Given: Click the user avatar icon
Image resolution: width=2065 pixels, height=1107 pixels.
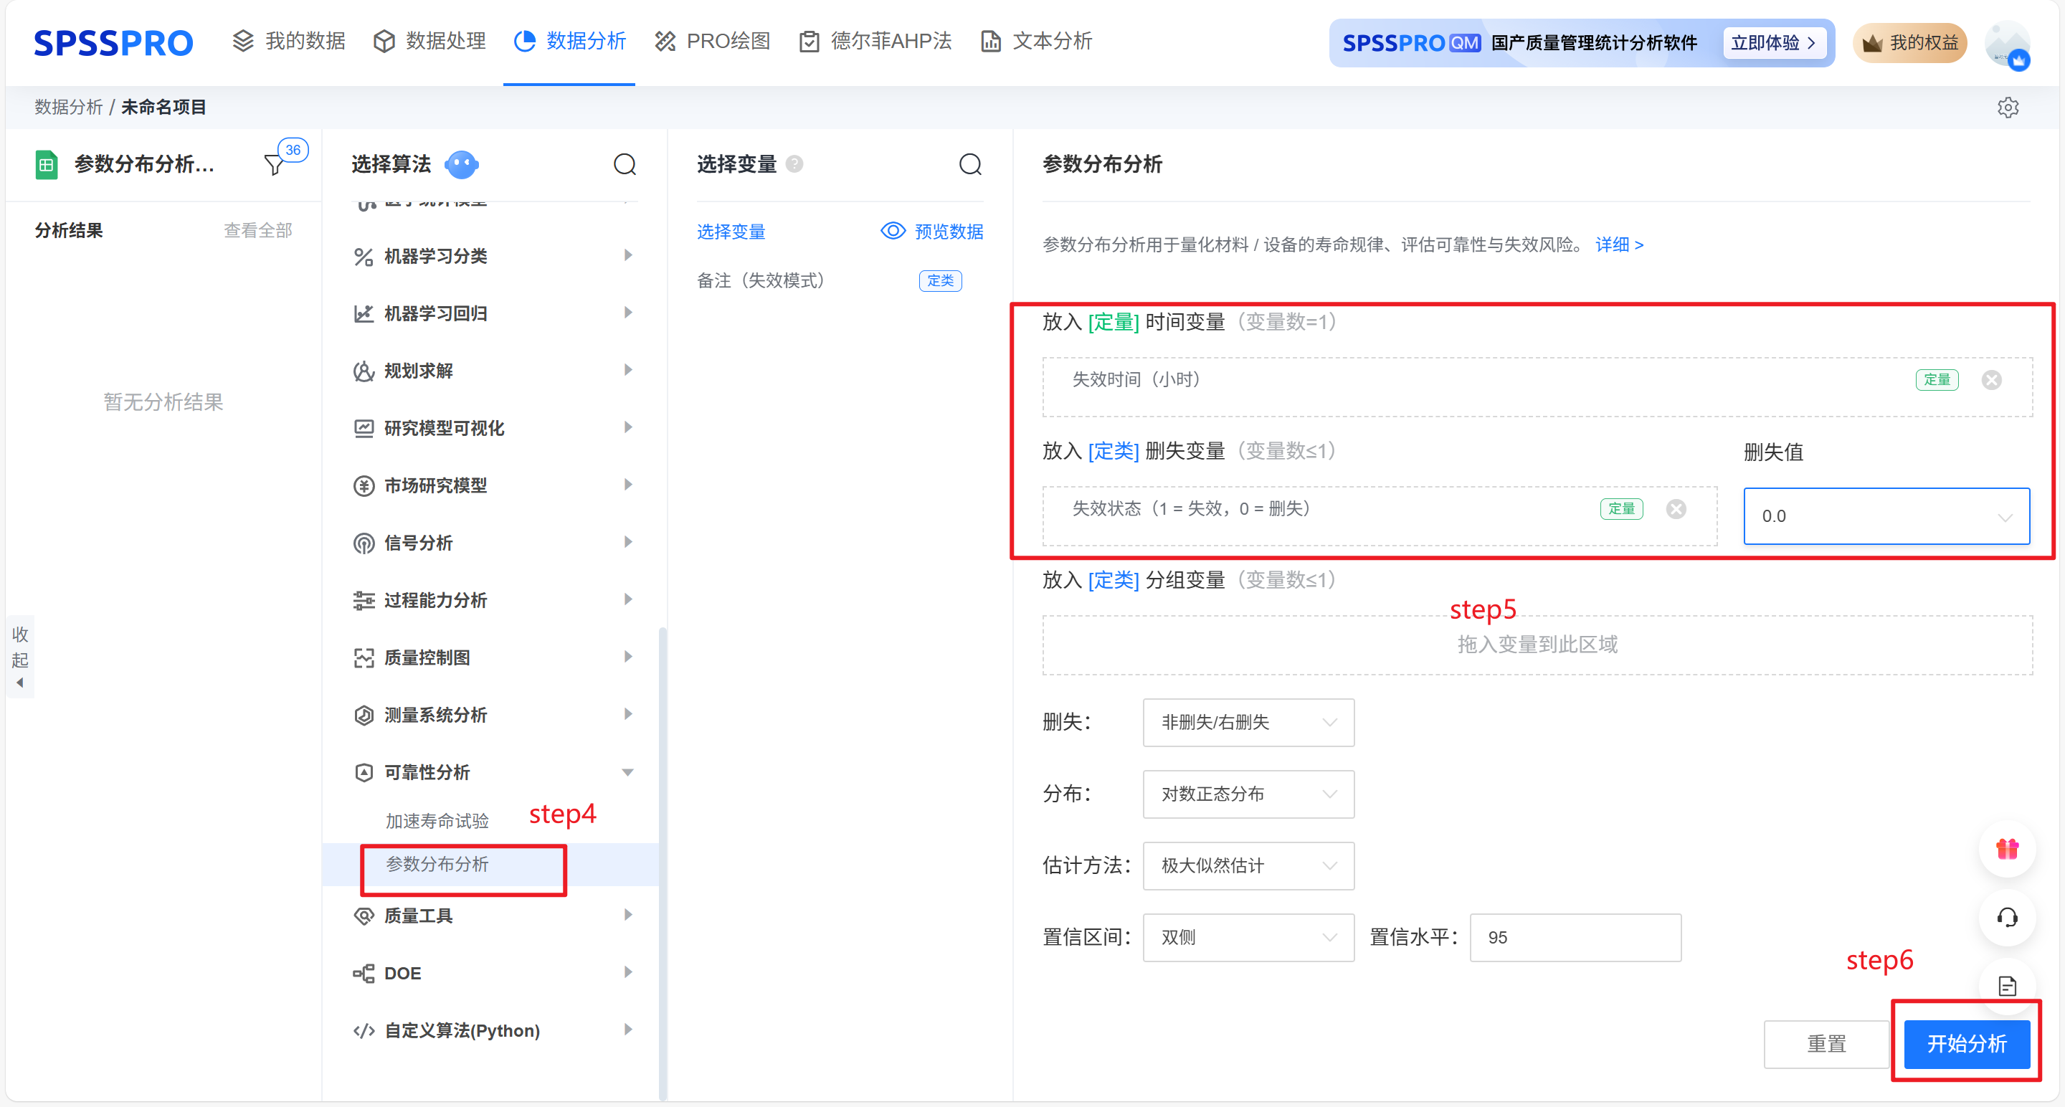Looking at the screenshot, I should pyautogui.click(x=2008, y=45).
